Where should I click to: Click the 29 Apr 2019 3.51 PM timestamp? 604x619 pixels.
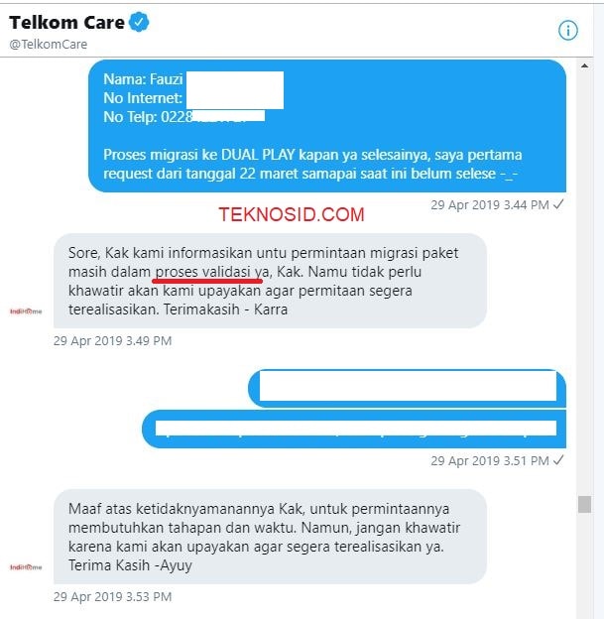490,460
